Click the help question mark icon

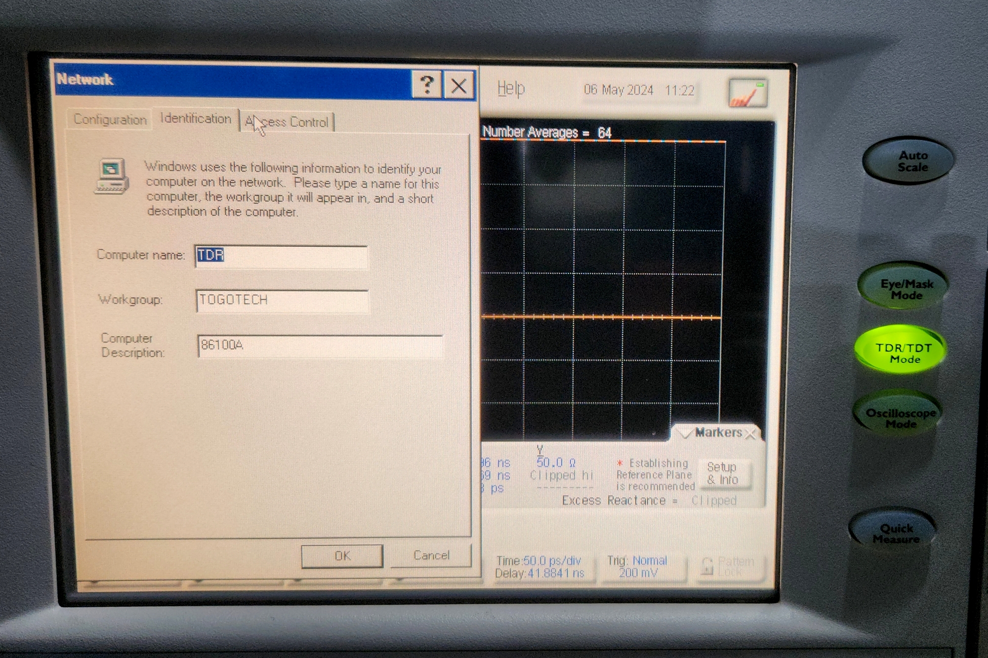(x=427, y=85)
